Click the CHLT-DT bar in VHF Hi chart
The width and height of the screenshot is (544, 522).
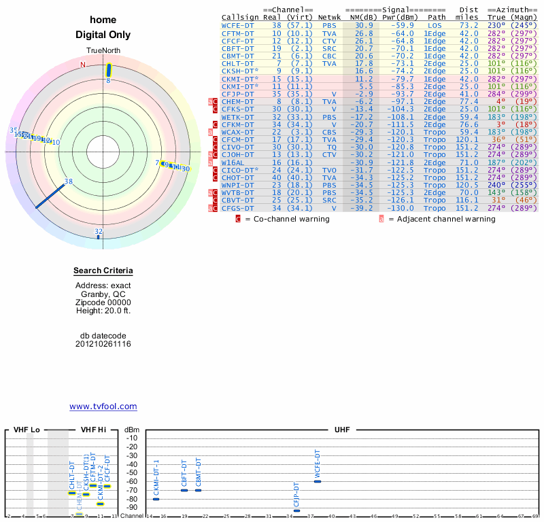tap(72, 493)
